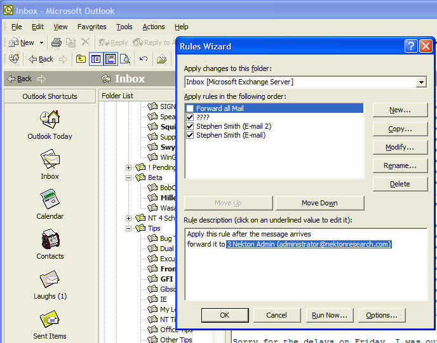Expand the ! Pending folder

pos(129,167)
